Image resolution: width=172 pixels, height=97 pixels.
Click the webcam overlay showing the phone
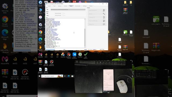tap(103, 77)
